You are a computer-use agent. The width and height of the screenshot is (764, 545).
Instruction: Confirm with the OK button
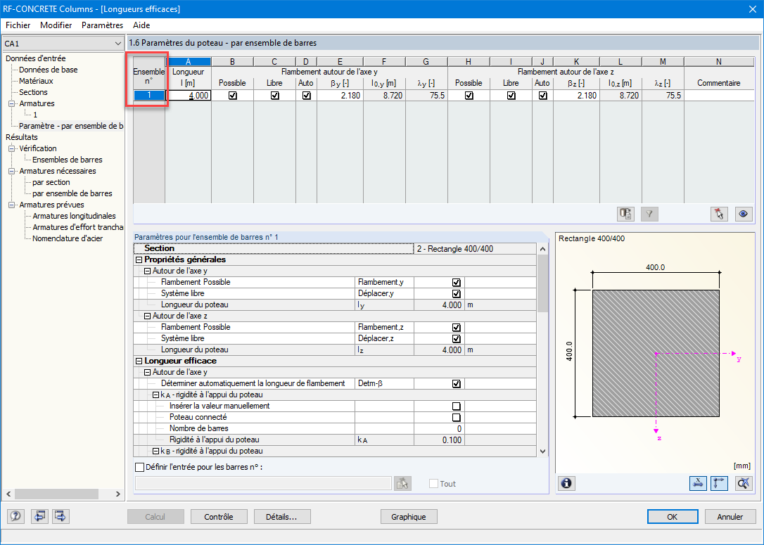pyautogui.click(x=673, y=517)
